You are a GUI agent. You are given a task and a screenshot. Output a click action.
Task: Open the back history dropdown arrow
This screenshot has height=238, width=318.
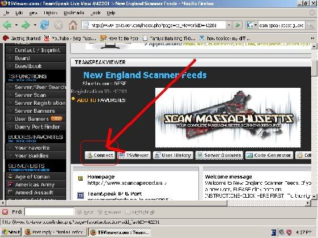click(x=16, y=25)
